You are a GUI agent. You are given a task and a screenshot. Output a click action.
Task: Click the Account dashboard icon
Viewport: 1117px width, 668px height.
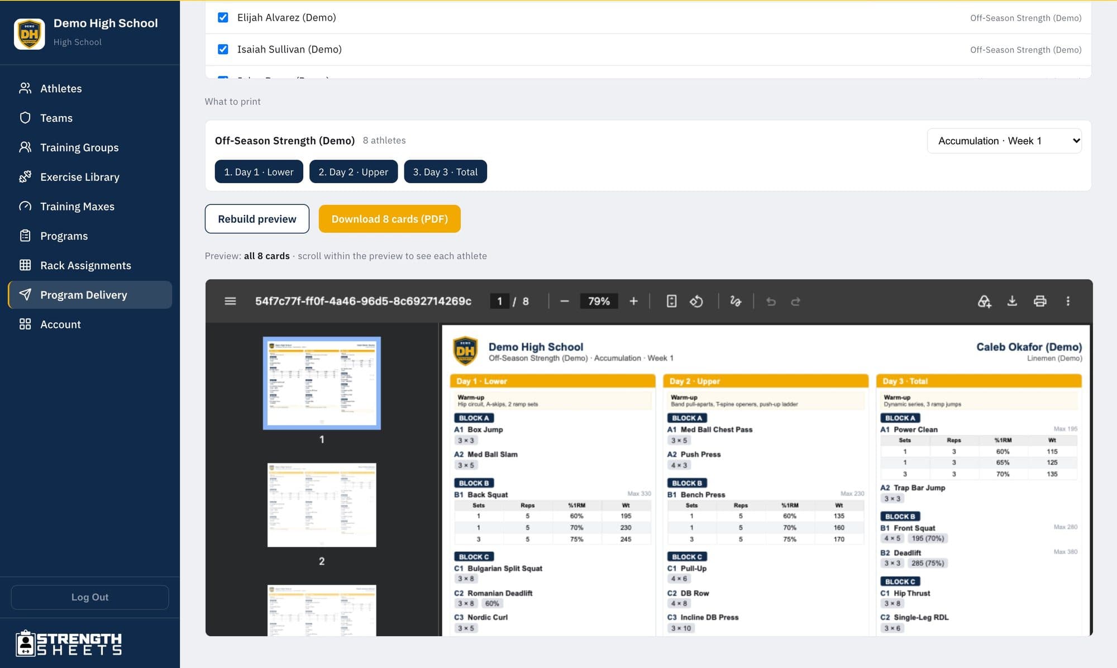tap(25, 324)
